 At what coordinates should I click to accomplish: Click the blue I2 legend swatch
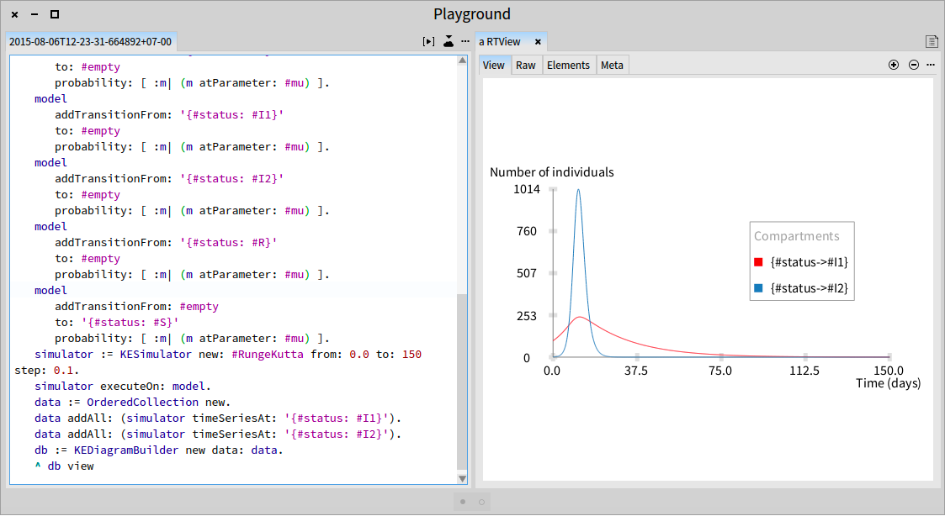click(x=758, y=287)
